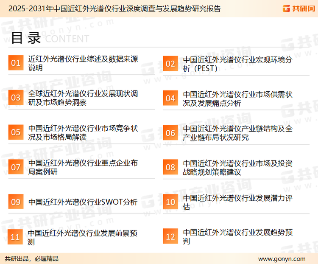Image resolution: width=318 pixels, height=264 pixels.
Task: Select chapter 中国近红外光谱仪产业链结构及全产业链布局
Action: (237, 133)
